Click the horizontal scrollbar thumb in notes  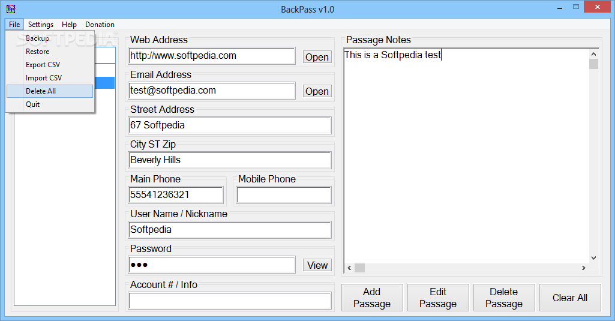point(359,268)
